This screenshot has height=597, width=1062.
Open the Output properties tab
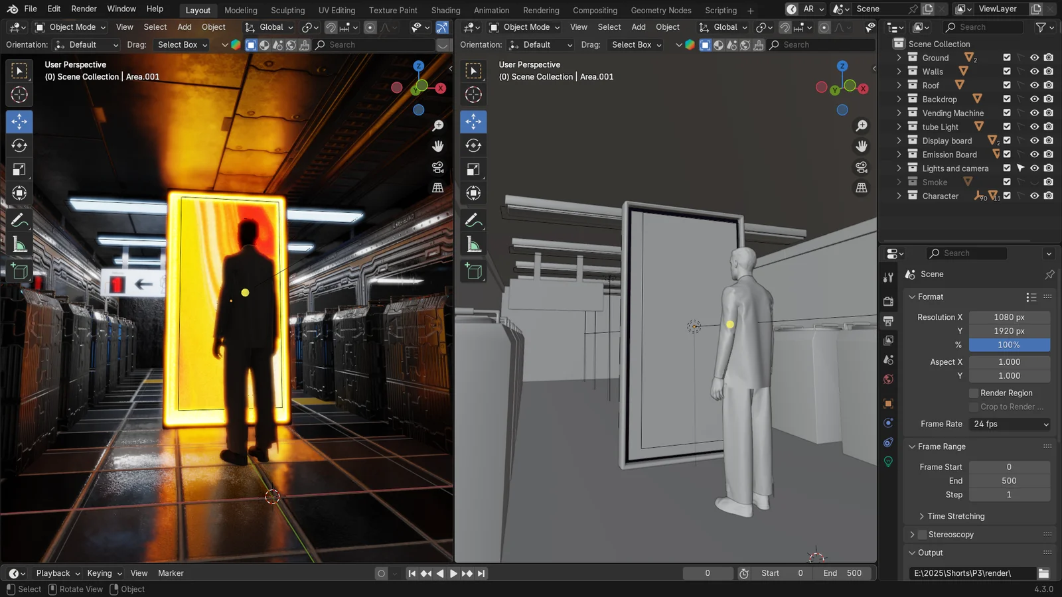coord(888,321)
